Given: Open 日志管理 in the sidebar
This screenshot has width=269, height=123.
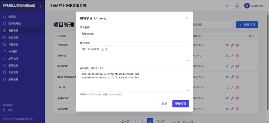Looking at the screenshot, I should point(22,72).
